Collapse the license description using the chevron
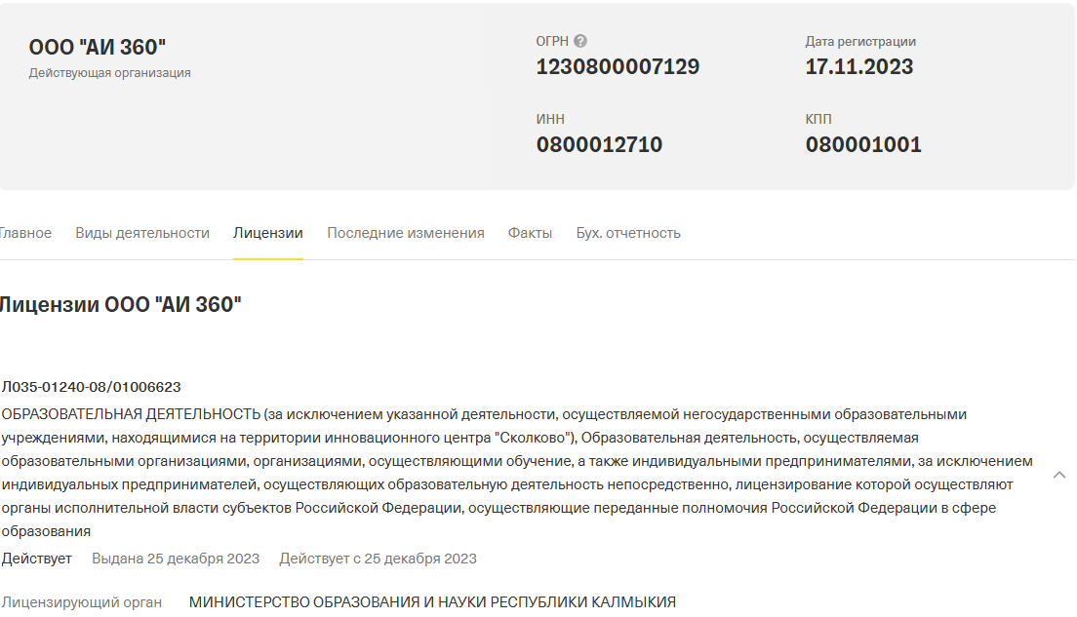Screen dimensions: 1077x617 (x=1059, y=476)
